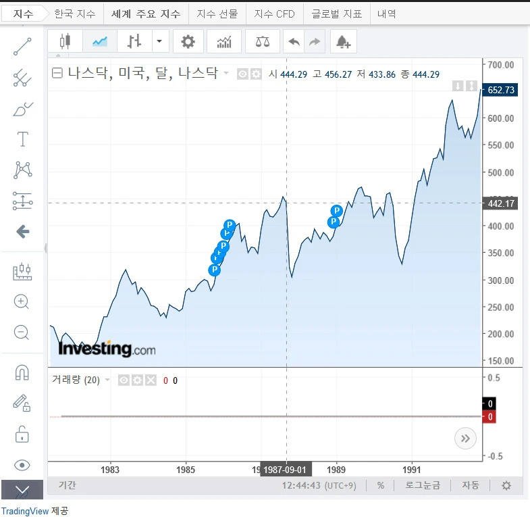Click the 1987-09-01 date label
The width and height of the screenshot is (530, 517).
[286, 470]
